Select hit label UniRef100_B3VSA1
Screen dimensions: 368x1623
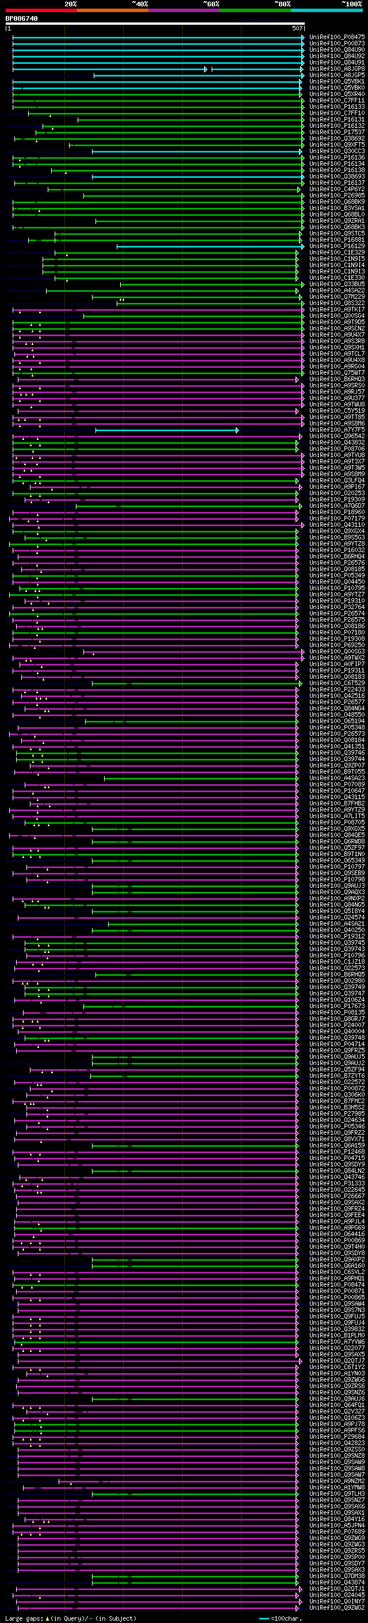pyautogui.click(x=337, y=208)
